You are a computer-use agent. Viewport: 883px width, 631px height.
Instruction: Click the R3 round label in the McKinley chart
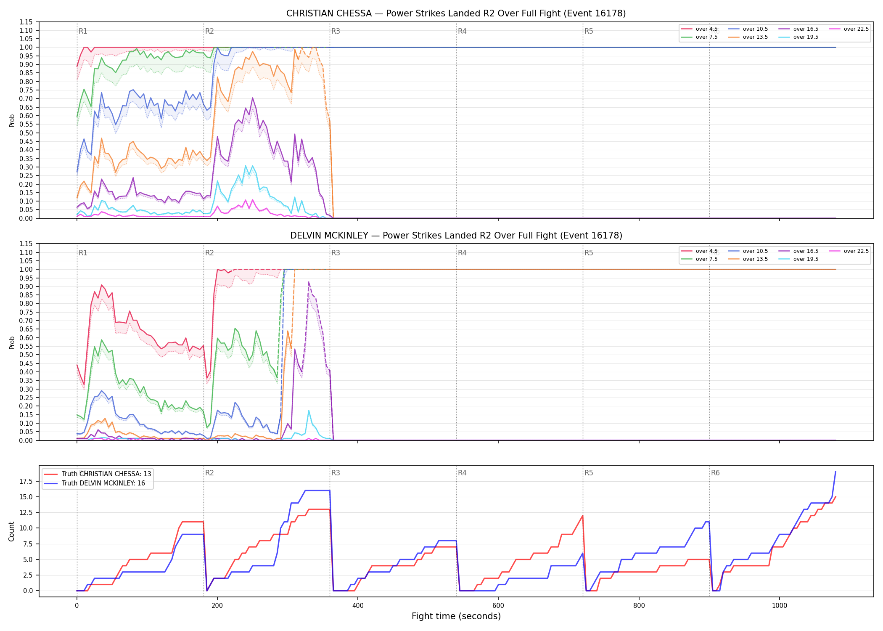(336, 253)
